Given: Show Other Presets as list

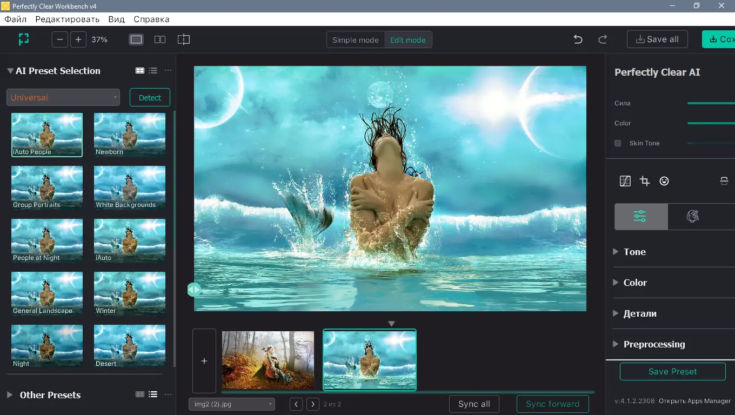Looking at the screenshot, I should tap(153, 394).
